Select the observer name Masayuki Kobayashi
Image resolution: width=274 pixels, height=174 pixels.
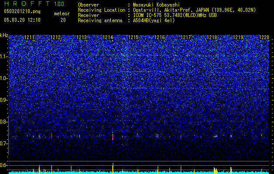click(x=156, y=5)
